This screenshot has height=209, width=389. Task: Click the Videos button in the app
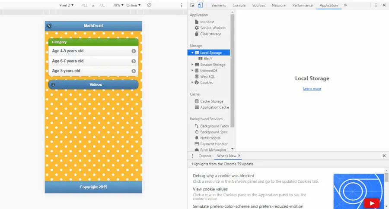pos(93,84)
